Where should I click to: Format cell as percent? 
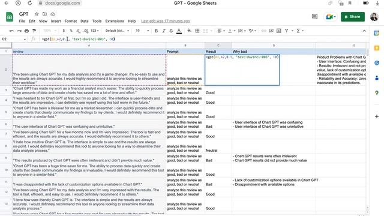(x=71, y=31)
